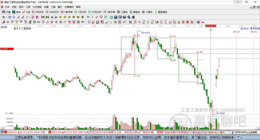This screenshot has height=140, width=260.
Task: Open 9P四方形 square tool
Action: click(x=52, y=12)
